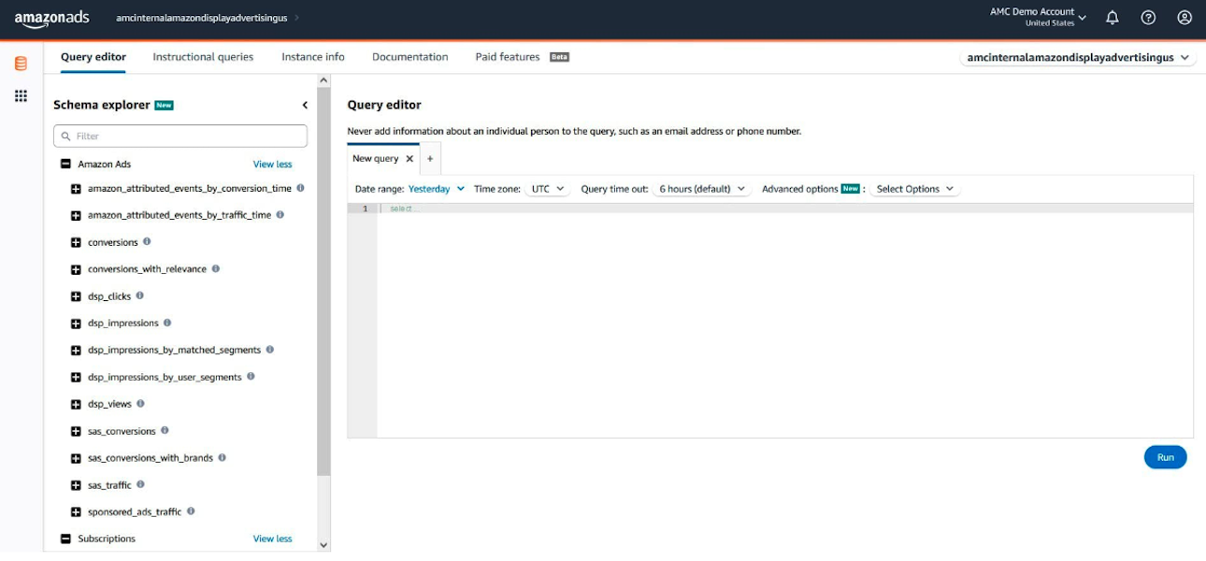Open the Documentation tab
This screenshot has height=561, width=1206.
[x=410, y=57]
